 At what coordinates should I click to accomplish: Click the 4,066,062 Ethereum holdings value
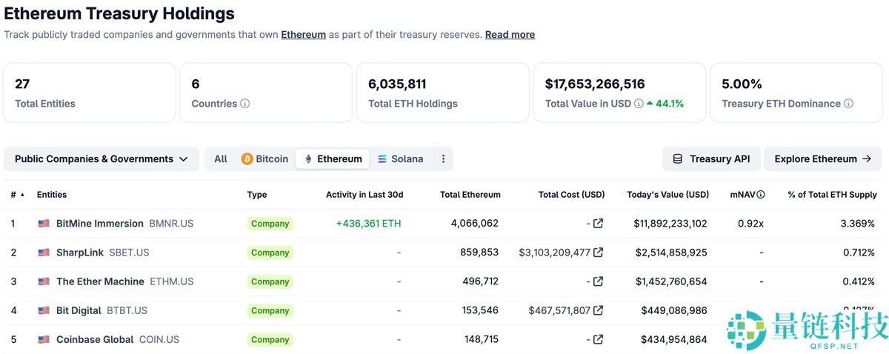coord(475,224)
